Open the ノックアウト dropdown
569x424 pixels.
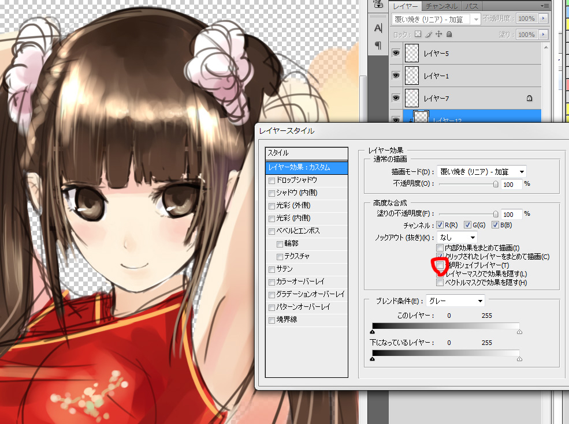(457, 237)
